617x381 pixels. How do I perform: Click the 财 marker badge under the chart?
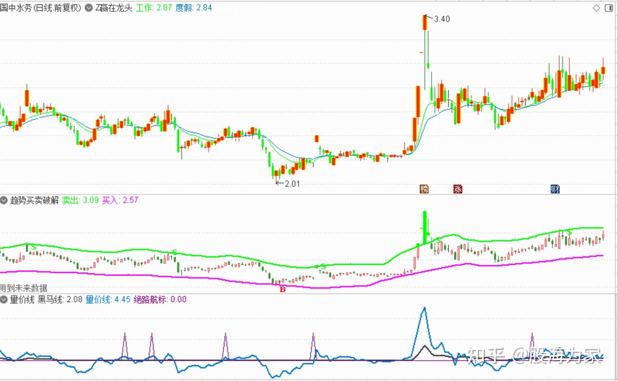tap(555, 189)
